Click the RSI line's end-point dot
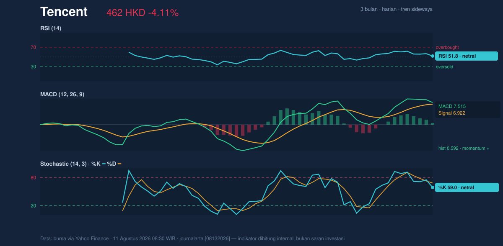Viewport: 503px width, 246px height. (x=433, y=56)
